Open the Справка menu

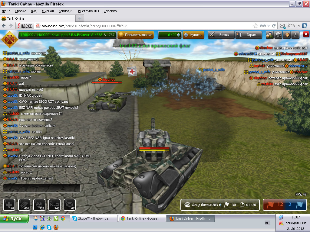pos(110,11)
